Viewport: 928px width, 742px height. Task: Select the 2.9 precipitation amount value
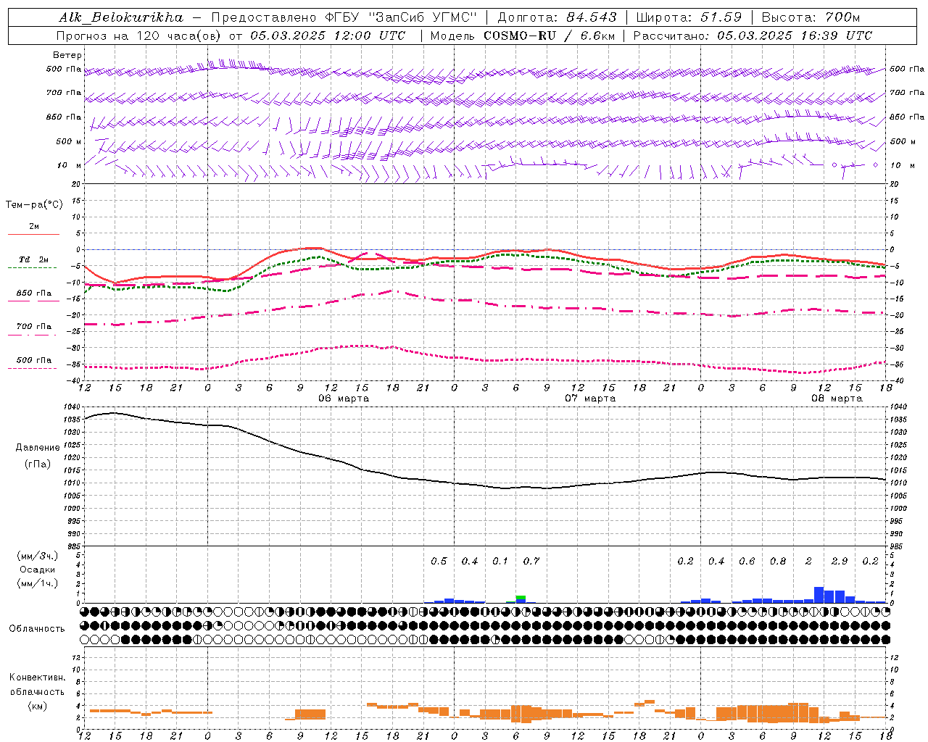[840, 562]
